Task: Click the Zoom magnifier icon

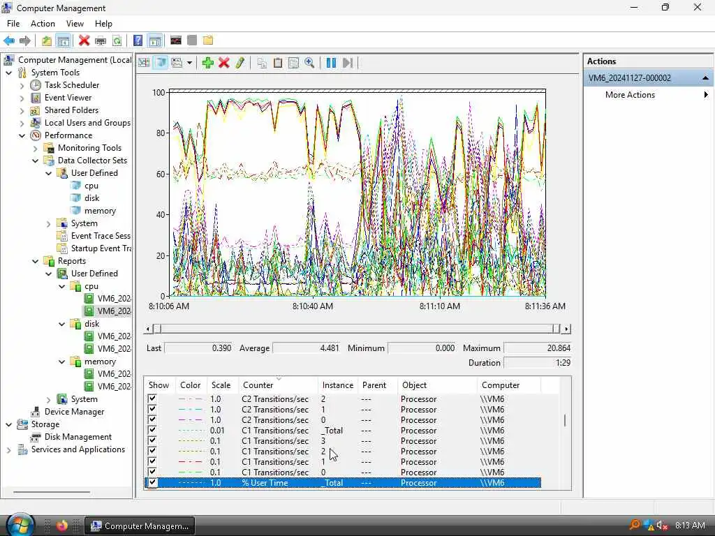Action: click(309, 62)
